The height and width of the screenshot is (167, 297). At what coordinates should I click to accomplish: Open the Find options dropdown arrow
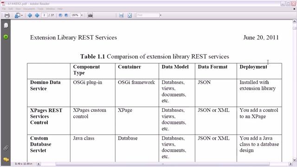(x=161, y=15)
